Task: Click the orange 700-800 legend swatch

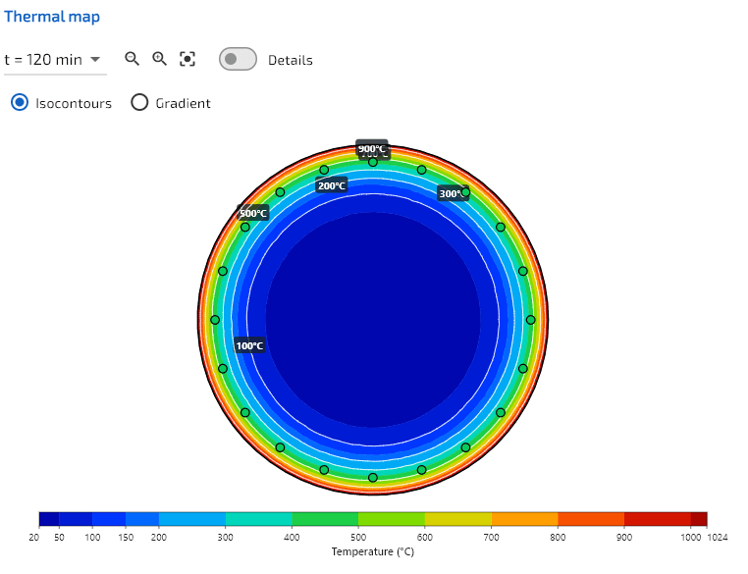Action: (525, 519)
